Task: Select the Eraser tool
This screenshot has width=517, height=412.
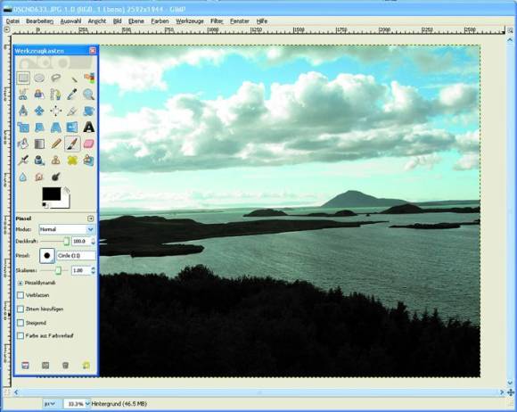Action: pos(89,144)
